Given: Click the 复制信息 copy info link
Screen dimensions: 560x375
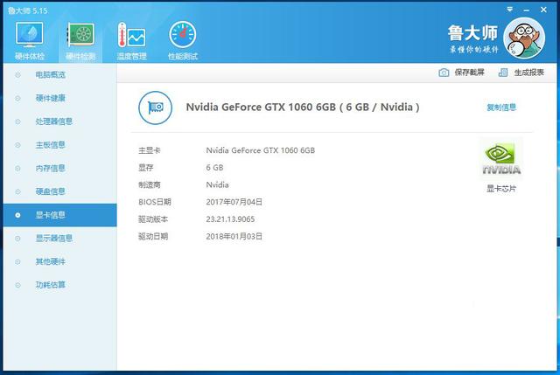Looking at the screenshot, I should [x=501, y=107].
